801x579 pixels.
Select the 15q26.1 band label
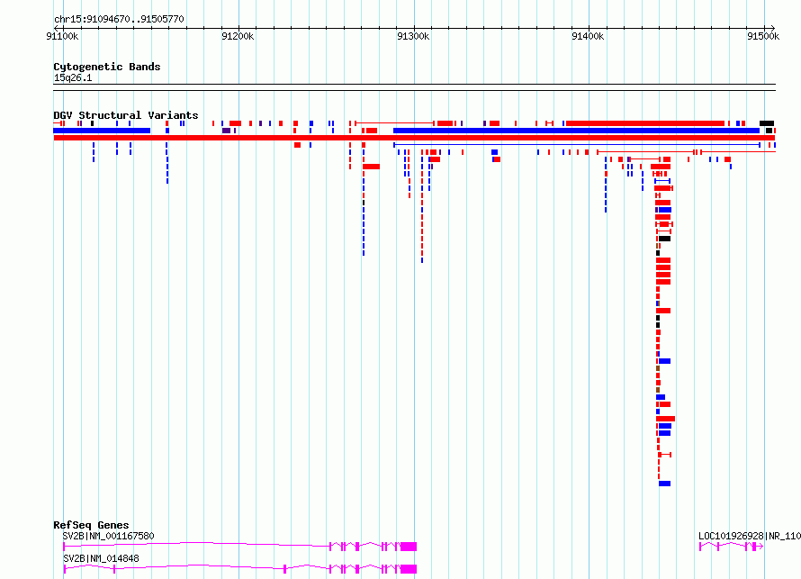click(x=73, y=77)
